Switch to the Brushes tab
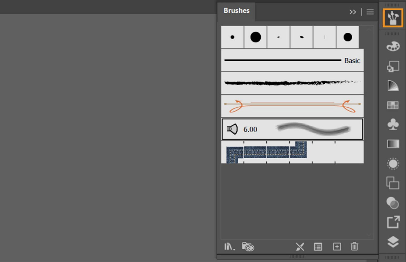This screenshot has height=262, width=406. [x=236, y=11]
